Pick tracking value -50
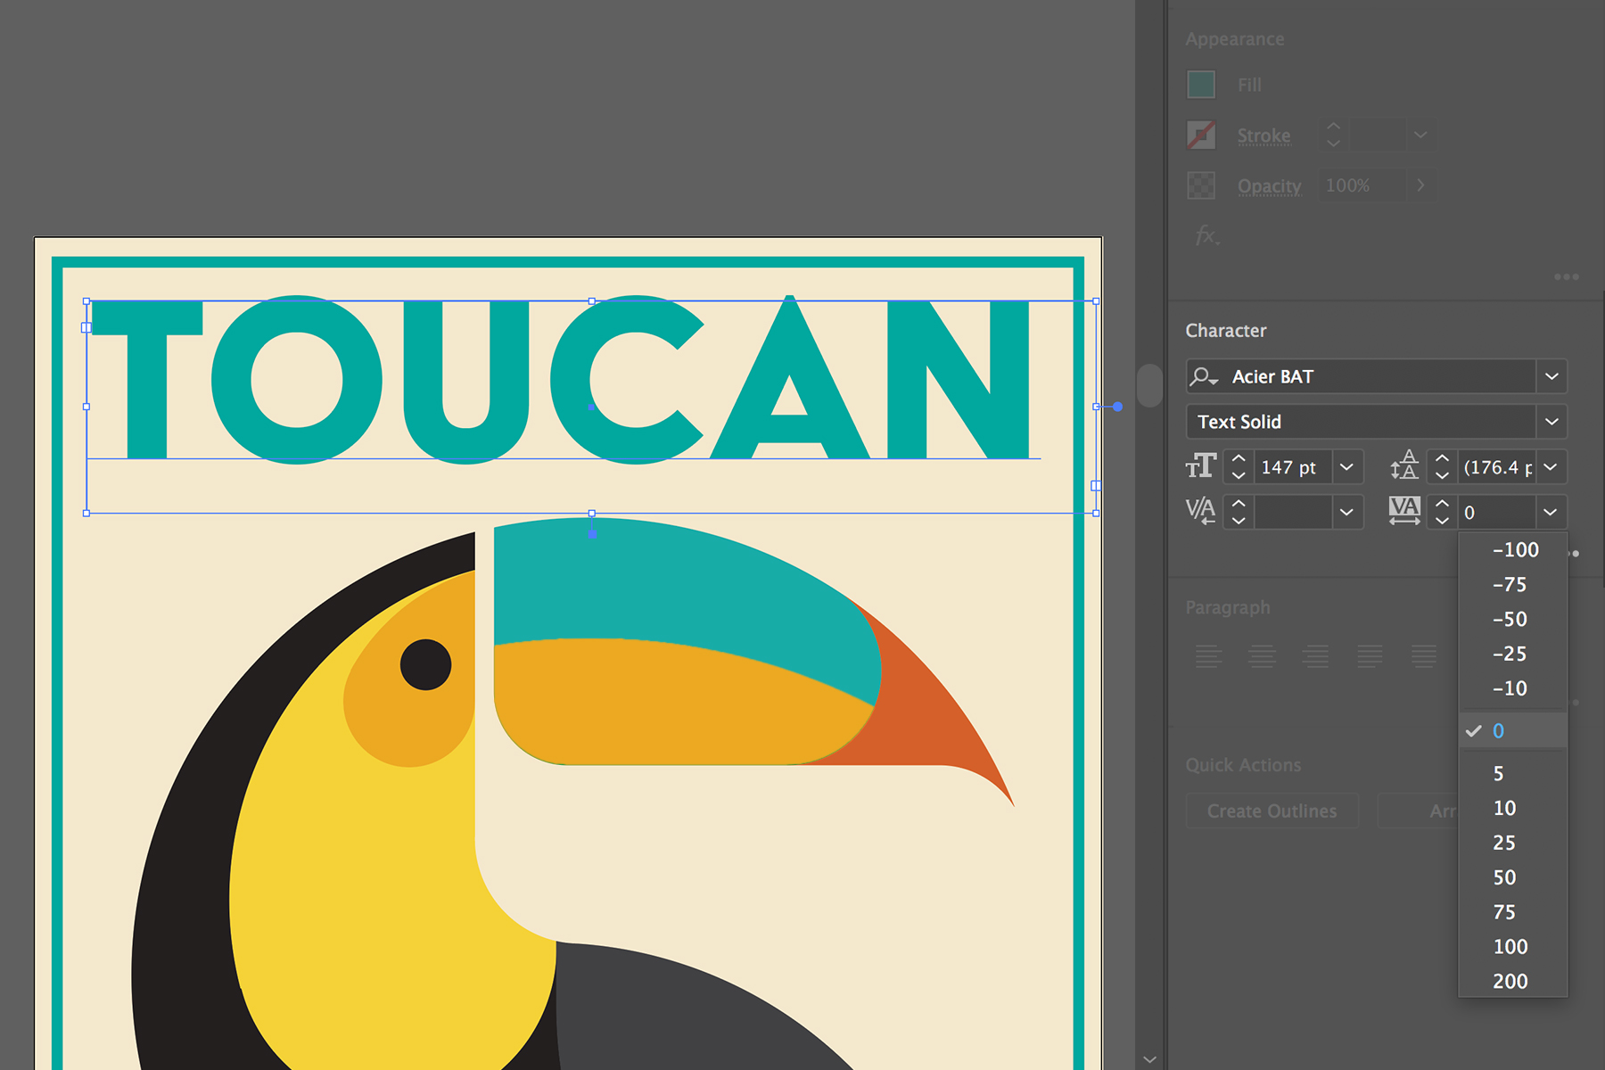 (1513, 620)
